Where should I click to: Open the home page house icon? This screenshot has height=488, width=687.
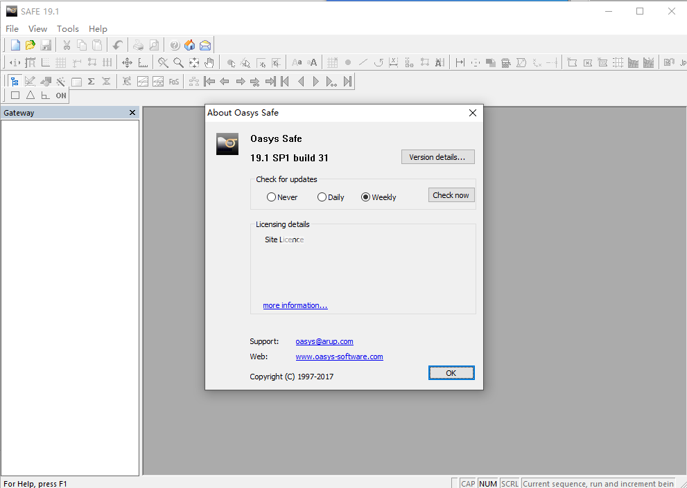pos(190,45)
